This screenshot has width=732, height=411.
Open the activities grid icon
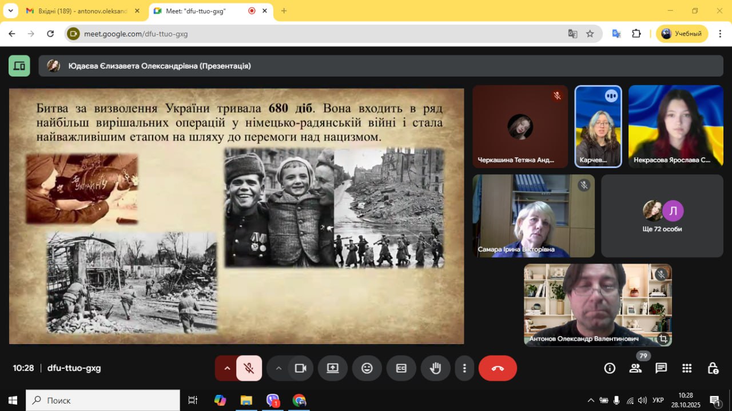pyautogui.click(x=687, y=368)
